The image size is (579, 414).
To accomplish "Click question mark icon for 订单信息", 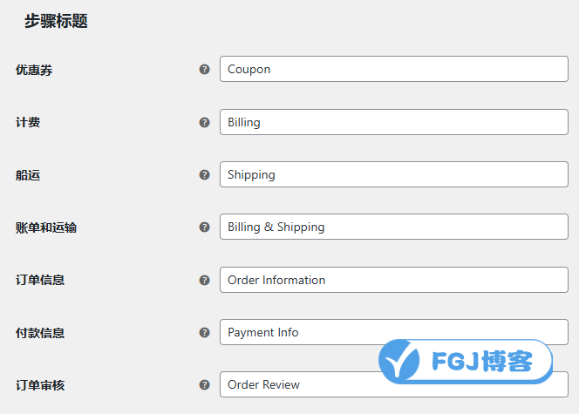I will coord(204,281).
